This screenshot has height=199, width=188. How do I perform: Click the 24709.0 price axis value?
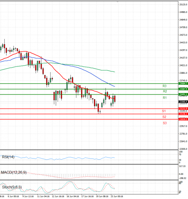point(183,27)
